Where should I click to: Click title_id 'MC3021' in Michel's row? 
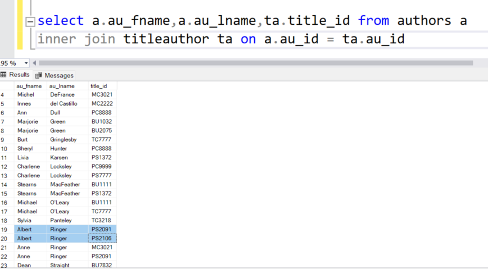[x=102, y=94]
